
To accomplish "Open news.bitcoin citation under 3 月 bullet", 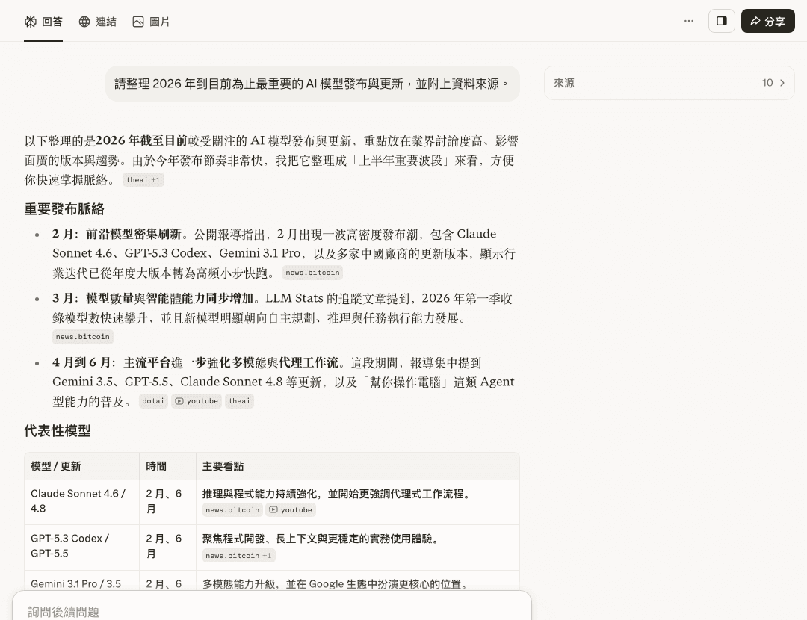I will (x=82, y=337).
